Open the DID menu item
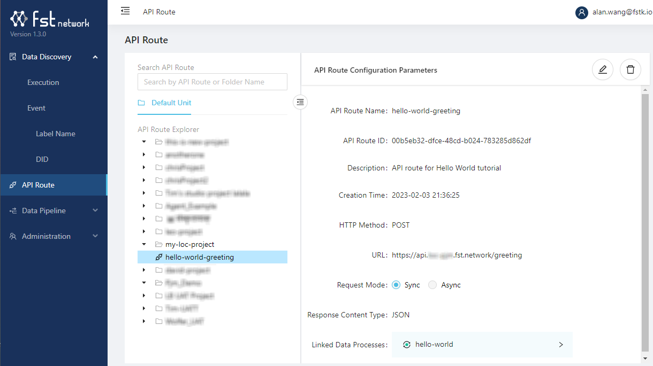 [42, 159]
